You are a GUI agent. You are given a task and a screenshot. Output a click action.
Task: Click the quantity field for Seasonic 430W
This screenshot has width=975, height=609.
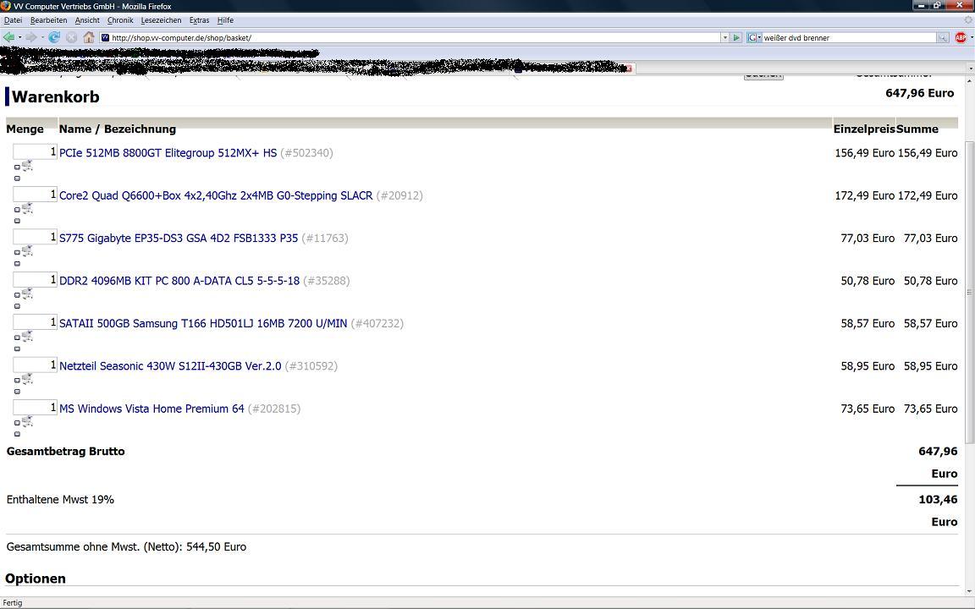(35, 365)
